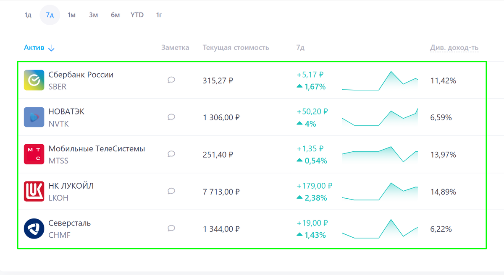This screenshot has height=275, width=504.
Task: Click the LKOH ticker text
Action: [x=58, y=198]
